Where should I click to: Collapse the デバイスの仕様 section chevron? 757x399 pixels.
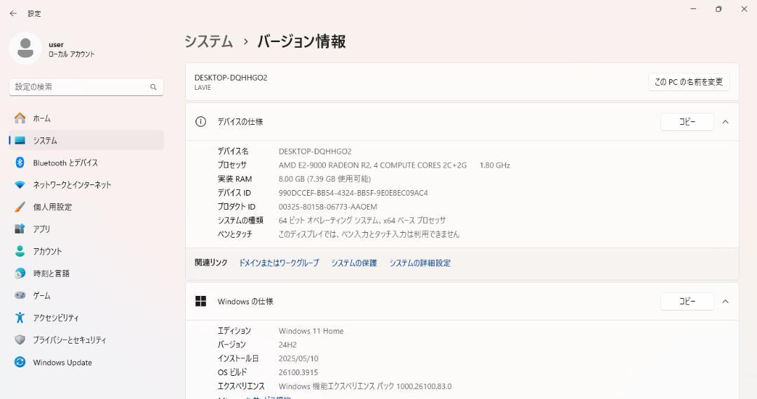725,122
